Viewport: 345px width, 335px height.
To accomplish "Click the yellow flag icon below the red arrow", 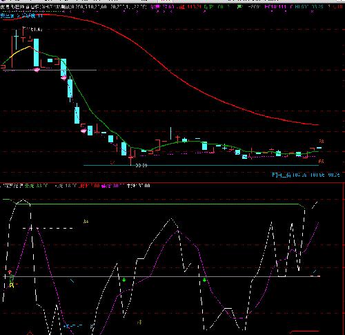I will click(x=12, y=286).
